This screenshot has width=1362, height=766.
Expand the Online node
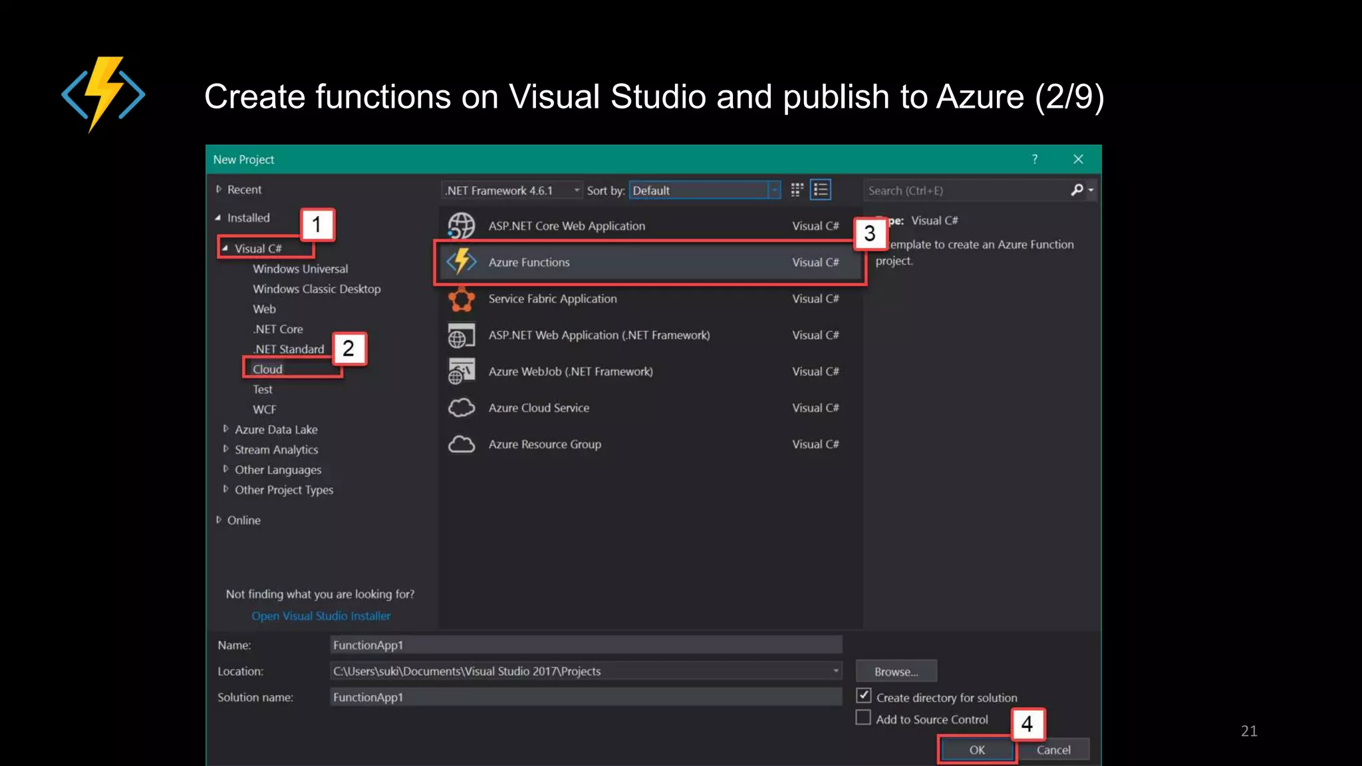[x=218, y=520]
